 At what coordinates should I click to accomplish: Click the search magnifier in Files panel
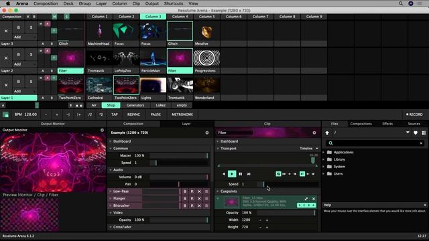(330, 143)
